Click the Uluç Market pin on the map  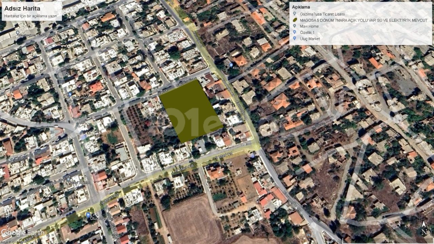coord(88,215)
